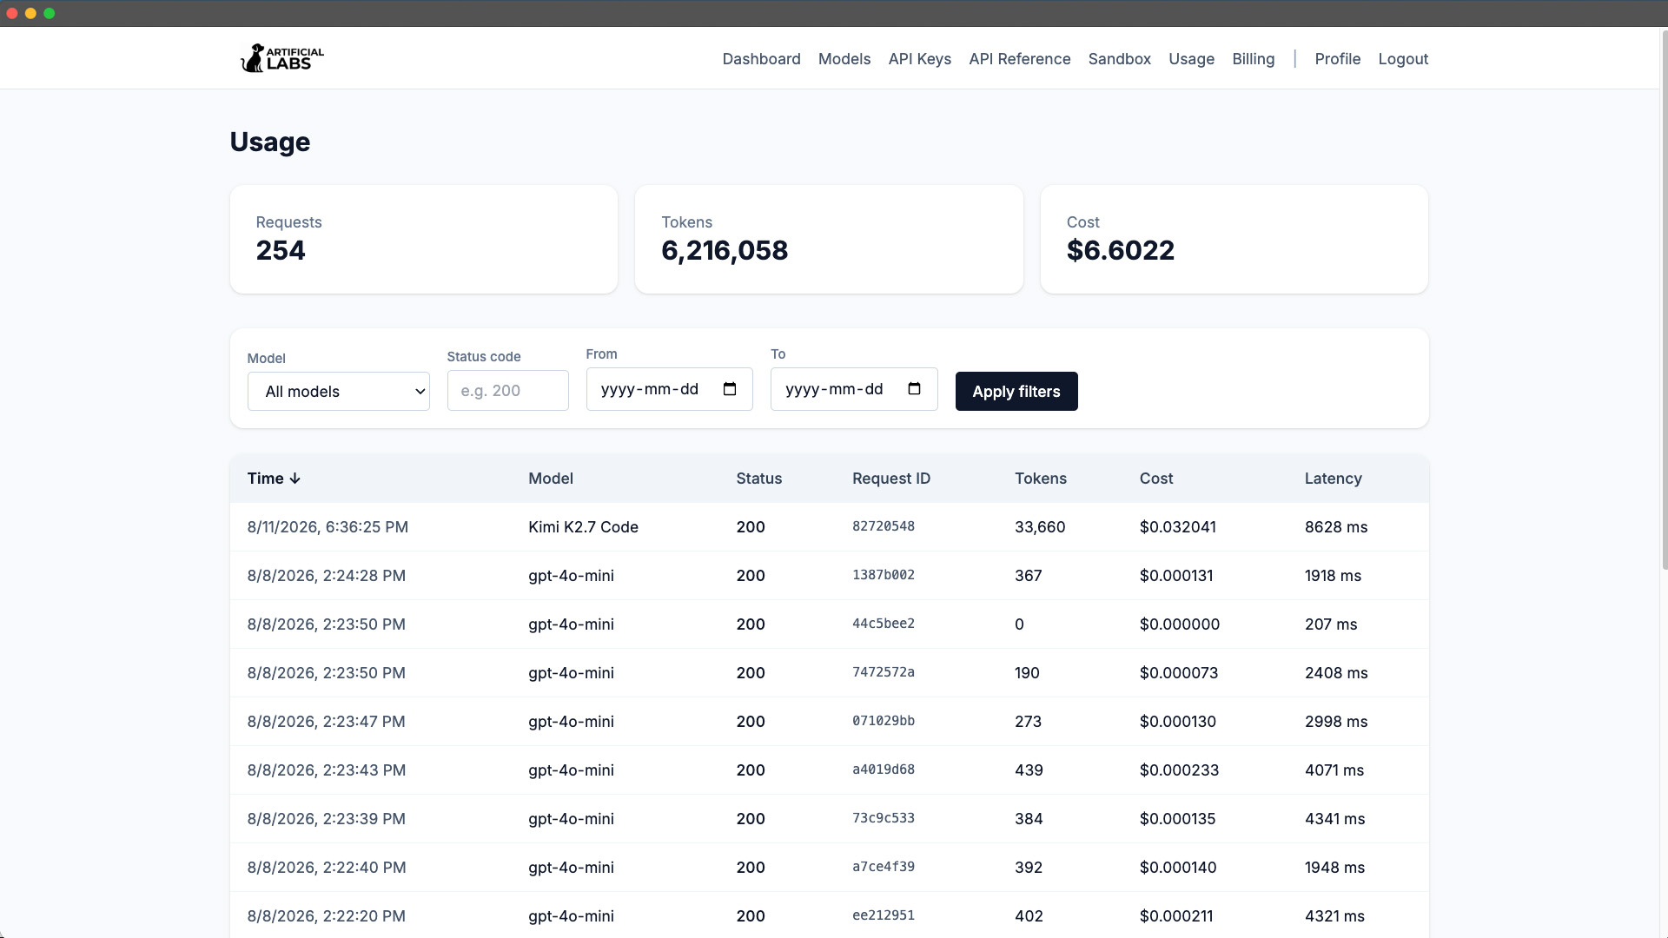Open the Model filter dropdown
Screen dimensions: 1668x938
pos(338,392)
